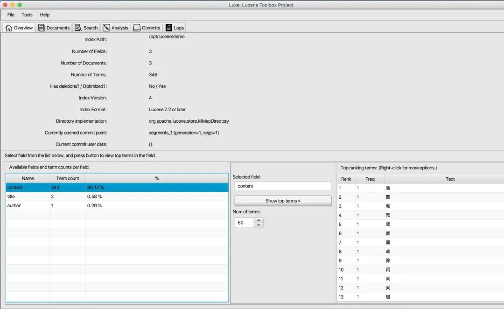Click the Show top terms button
504x309 pixels.
283,201
